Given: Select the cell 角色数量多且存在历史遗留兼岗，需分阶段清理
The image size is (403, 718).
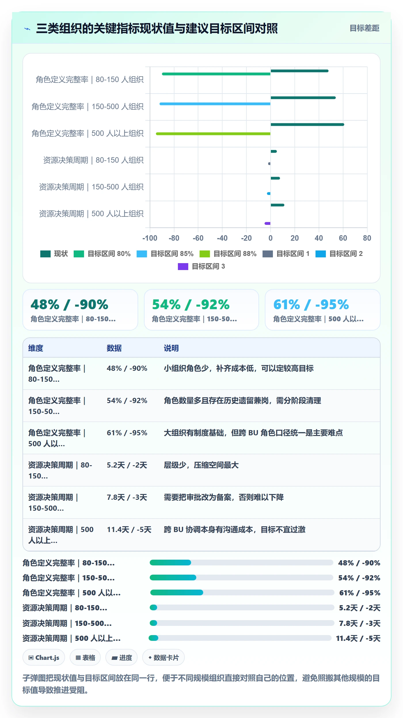Looking at the screenshot, I should pyautogui.click(x=242, y=400).
